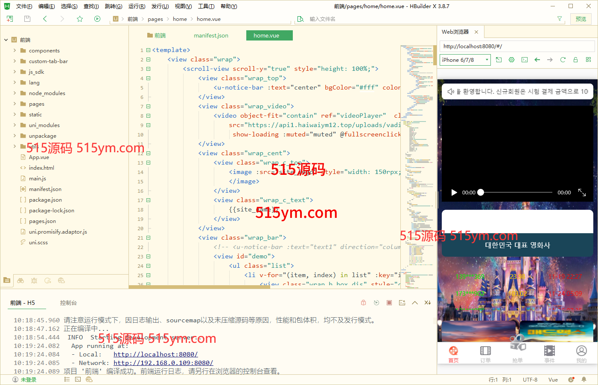598x385 pixels.
Task: Open the browser settings gear icon
Action: click(511, 60)
